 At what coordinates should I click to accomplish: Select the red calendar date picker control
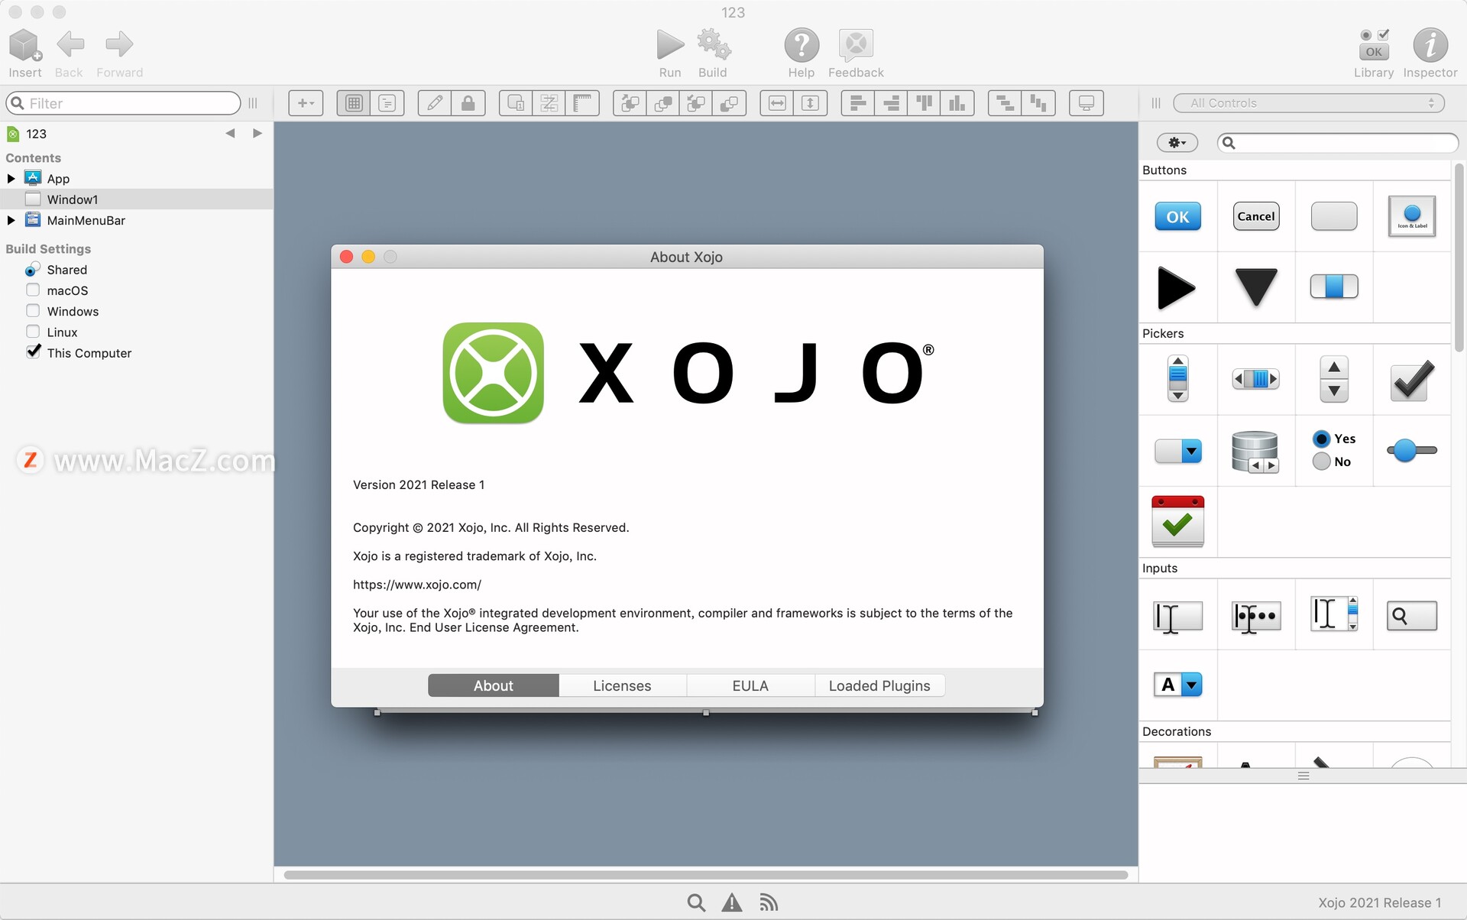tap(1177, 521)
